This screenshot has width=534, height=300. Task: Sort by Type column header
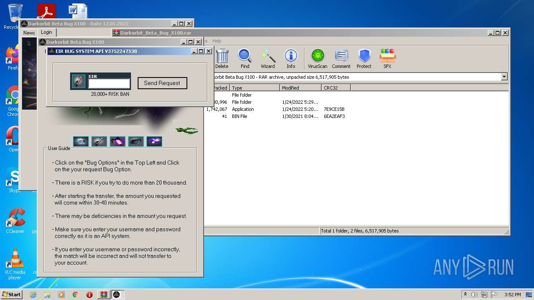click(x=254, y=88)
